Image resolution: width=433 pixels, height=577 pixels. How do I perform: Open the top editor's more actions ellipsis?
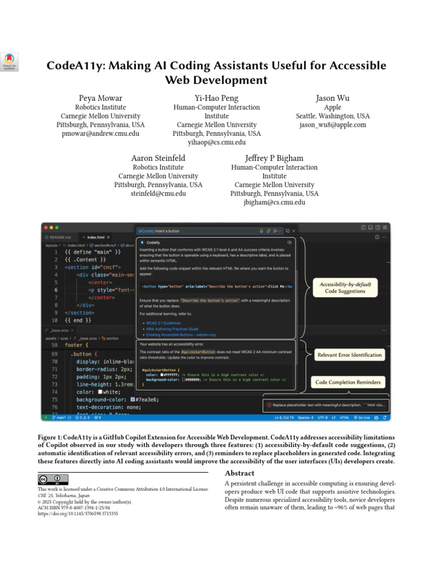(x=385, y=237)
